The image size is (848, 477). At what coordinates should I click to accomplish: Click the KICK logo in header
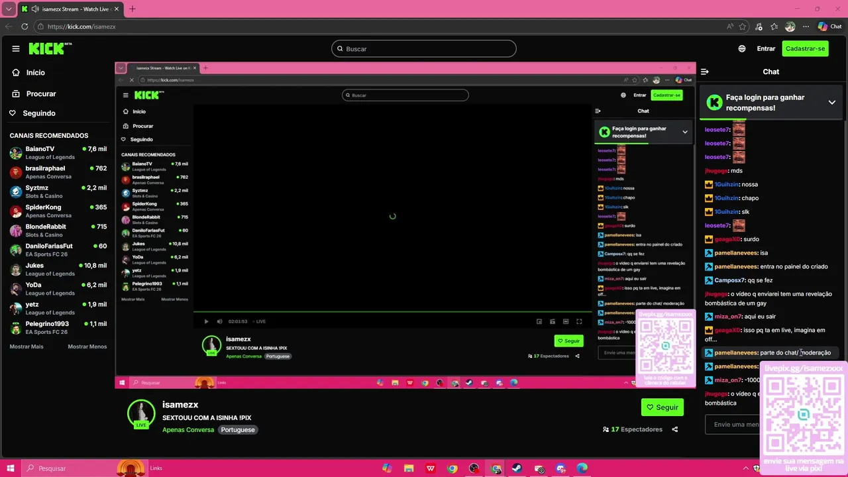pyautogui.click(x=50, y=48)
